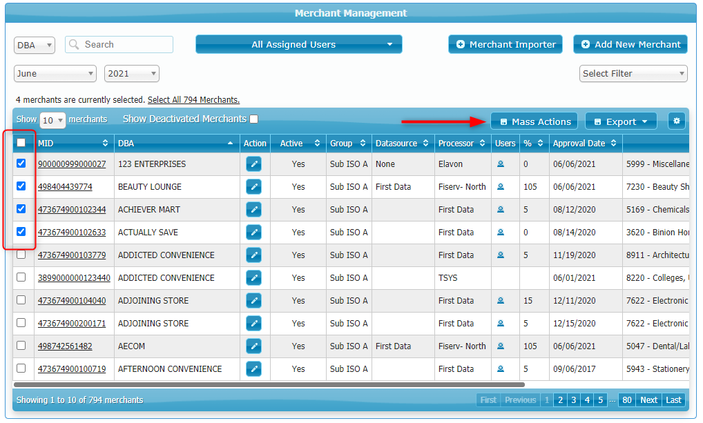Uncheck ACHIEVER MART row checkbox

(21, 209)
